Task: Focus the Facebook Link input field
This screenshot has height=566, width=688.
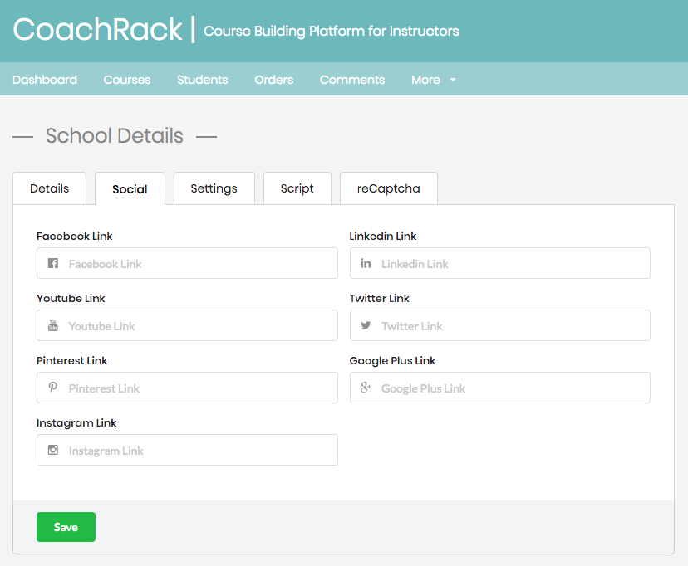Action: point(187,263)
